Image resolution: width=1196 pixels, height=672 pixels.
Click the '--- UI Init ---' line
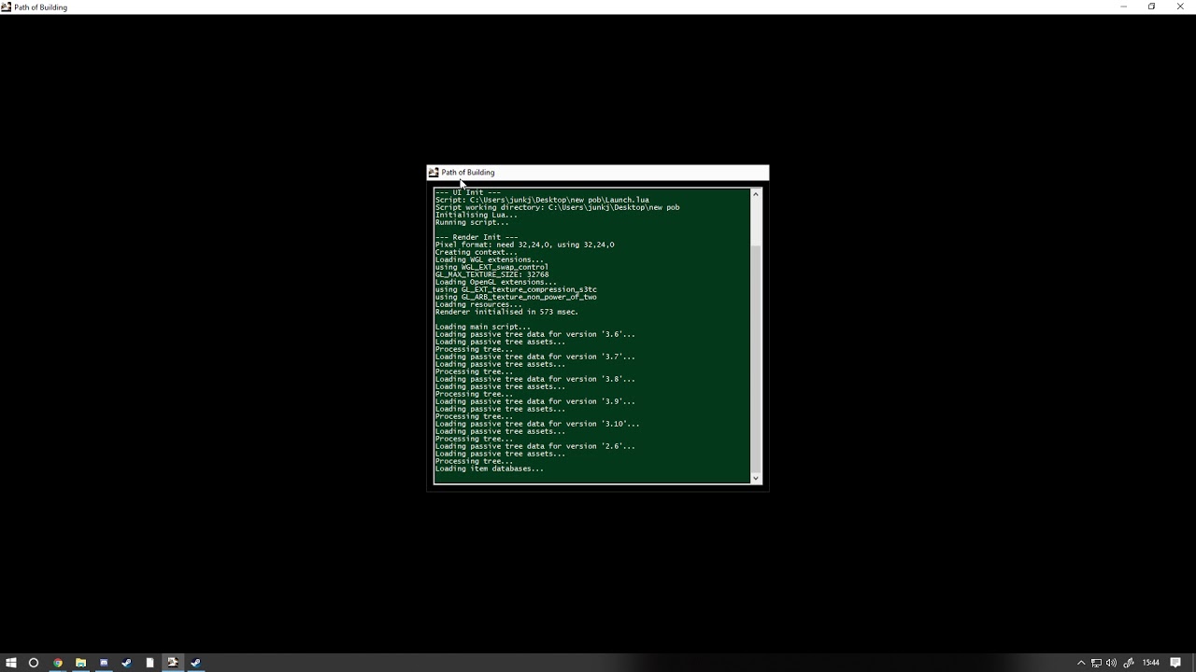click(x=467, y=192)
